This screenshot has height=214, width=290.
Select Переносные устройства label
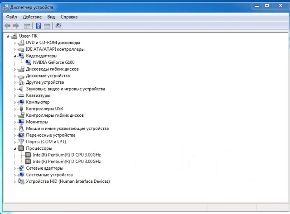pos(51,135)
